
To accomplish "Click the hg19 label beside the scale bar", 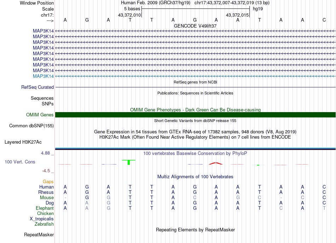I will [x=258, y=9].
